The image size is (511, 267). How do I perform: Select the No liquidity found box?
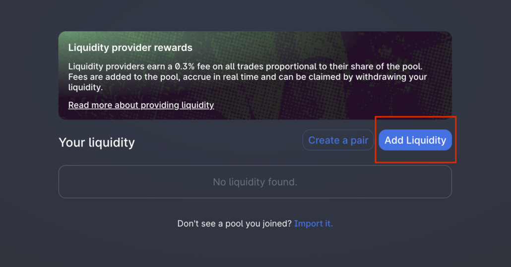pyautogui.click(x=255, y=182)
